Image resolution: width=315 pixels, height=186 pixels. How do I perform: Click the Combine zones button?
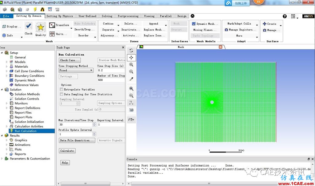[x=108, y=24]
